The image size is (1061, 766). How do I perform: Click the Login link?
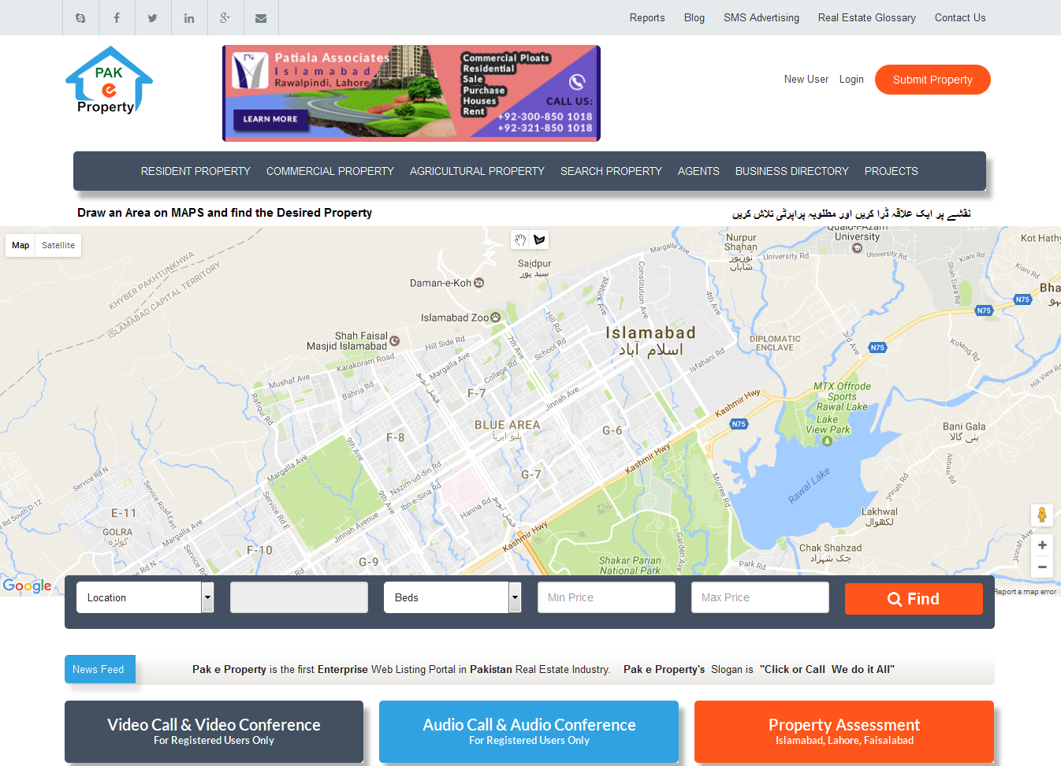(851, 80)
